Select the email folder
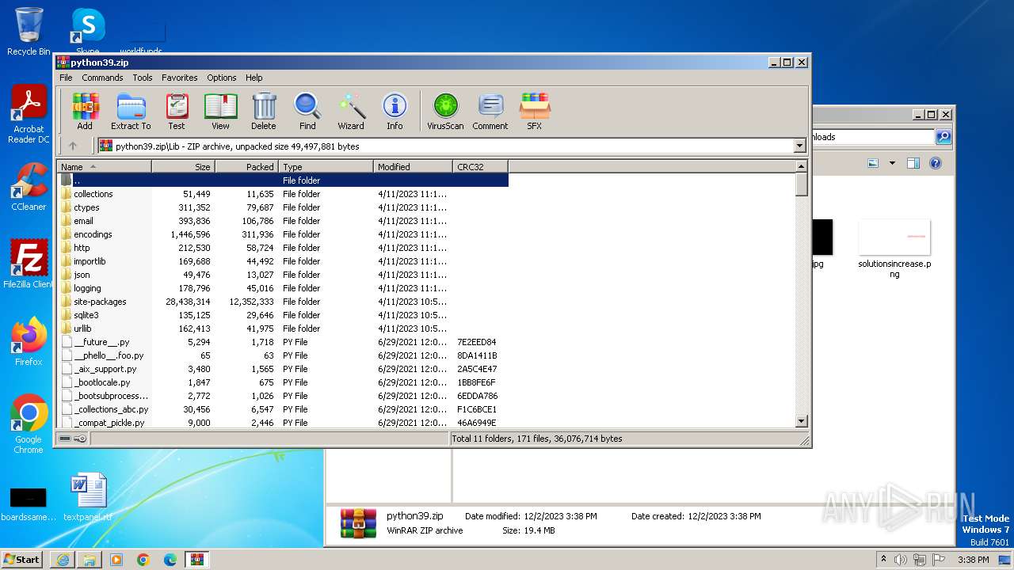 pos(283,220)
